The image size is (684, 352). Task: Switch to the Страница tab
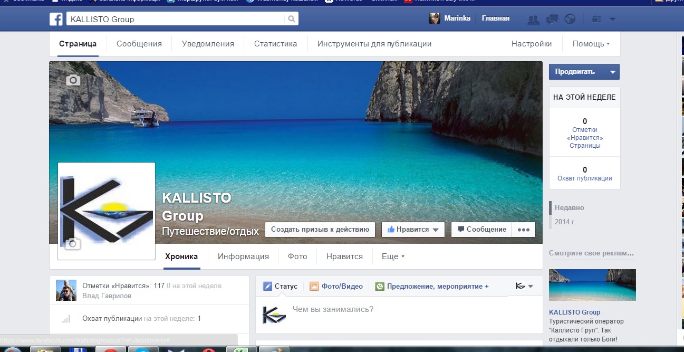pyautogui.click(x=78, y=44)
